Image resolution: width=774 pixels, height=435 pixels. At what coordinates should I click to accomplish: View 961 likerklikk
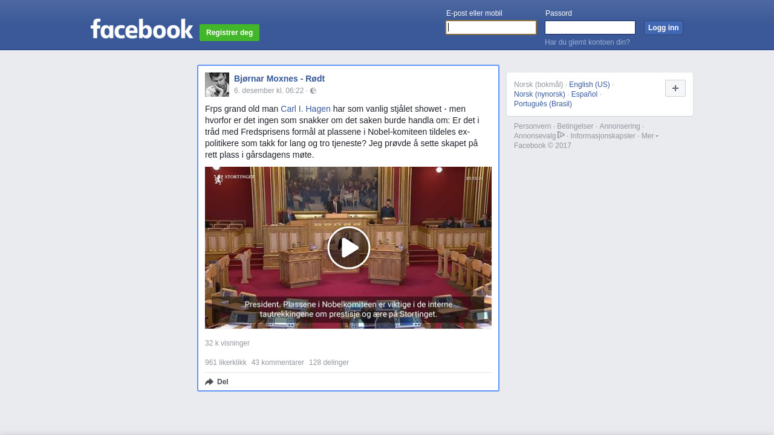click(x=226, y=362)
